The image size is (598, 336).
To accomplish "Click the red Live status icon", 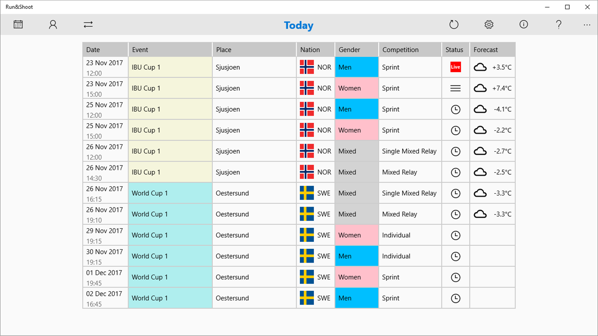I will coord(456,67).
